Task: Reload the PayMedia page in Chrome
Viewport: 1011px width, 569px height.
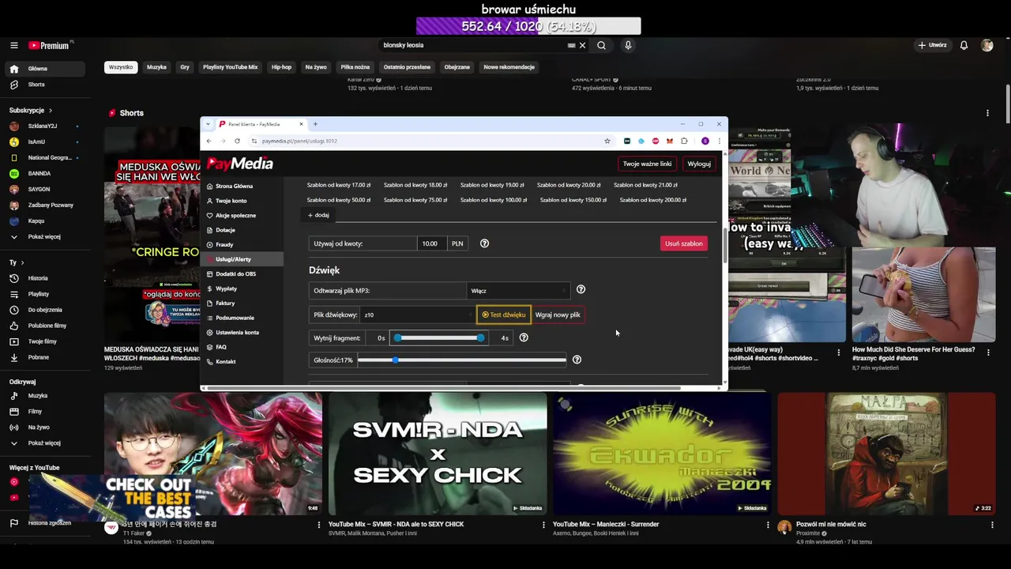Action: (237, 141)
